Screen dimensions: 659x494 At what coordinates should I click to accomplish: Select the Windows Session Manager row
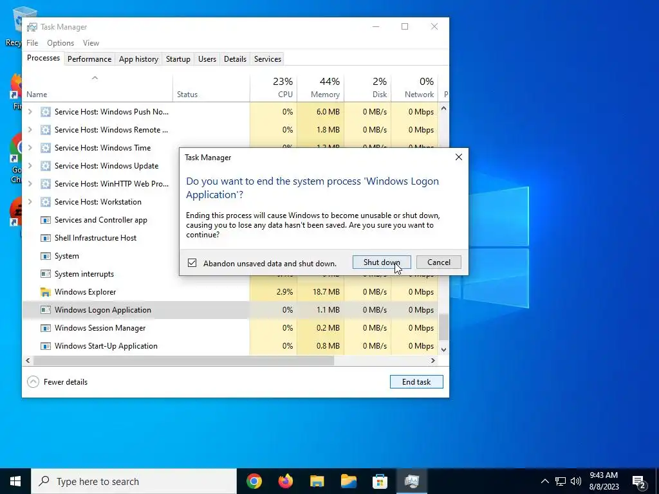click(230, 328)
